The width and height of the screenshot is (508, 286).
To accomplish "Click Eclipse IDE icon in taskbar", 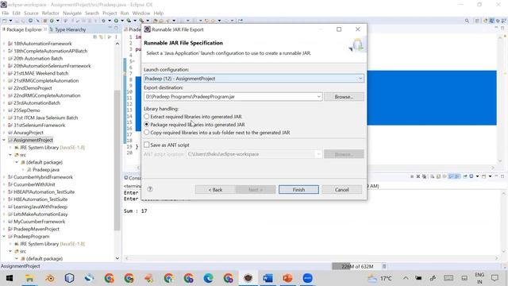I will (x=248, y=278).
